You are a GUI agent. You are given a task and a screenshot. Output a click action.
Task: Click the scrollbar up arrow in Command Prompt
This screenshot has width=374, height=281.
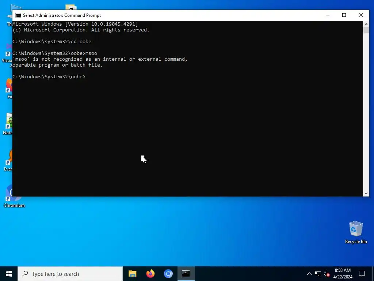(366, 24)
